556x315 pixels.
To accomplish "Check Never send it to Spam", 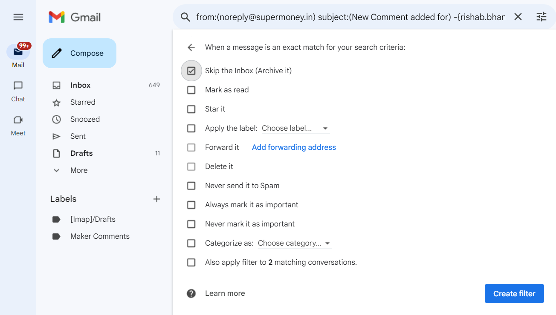I will tap(191, 186).
